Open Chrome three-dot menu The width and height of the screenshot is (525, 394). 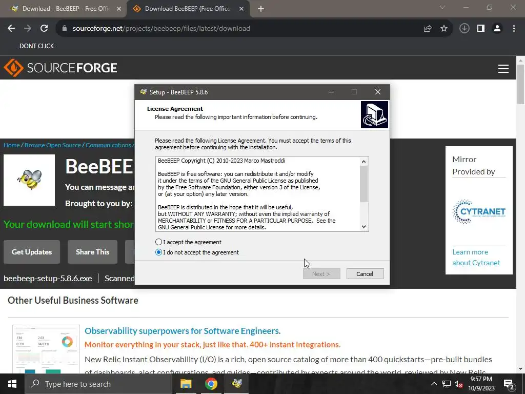point(514,29)
